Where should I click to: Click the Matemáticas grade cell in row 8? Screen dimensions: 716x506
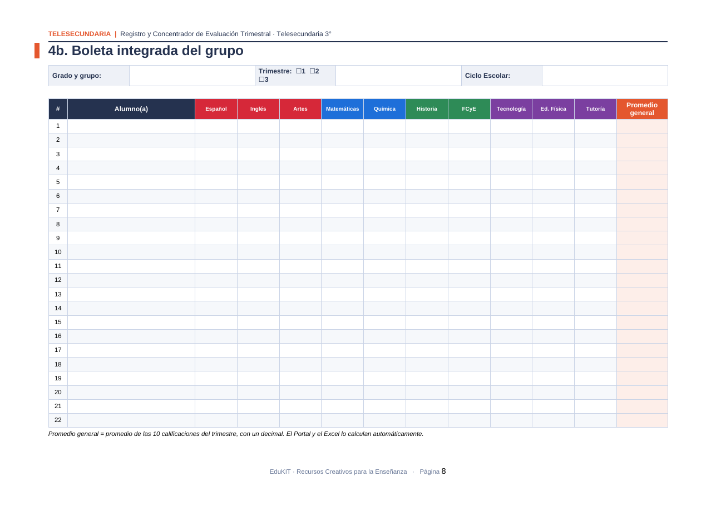pyautogui.click(x=343, y=224)
